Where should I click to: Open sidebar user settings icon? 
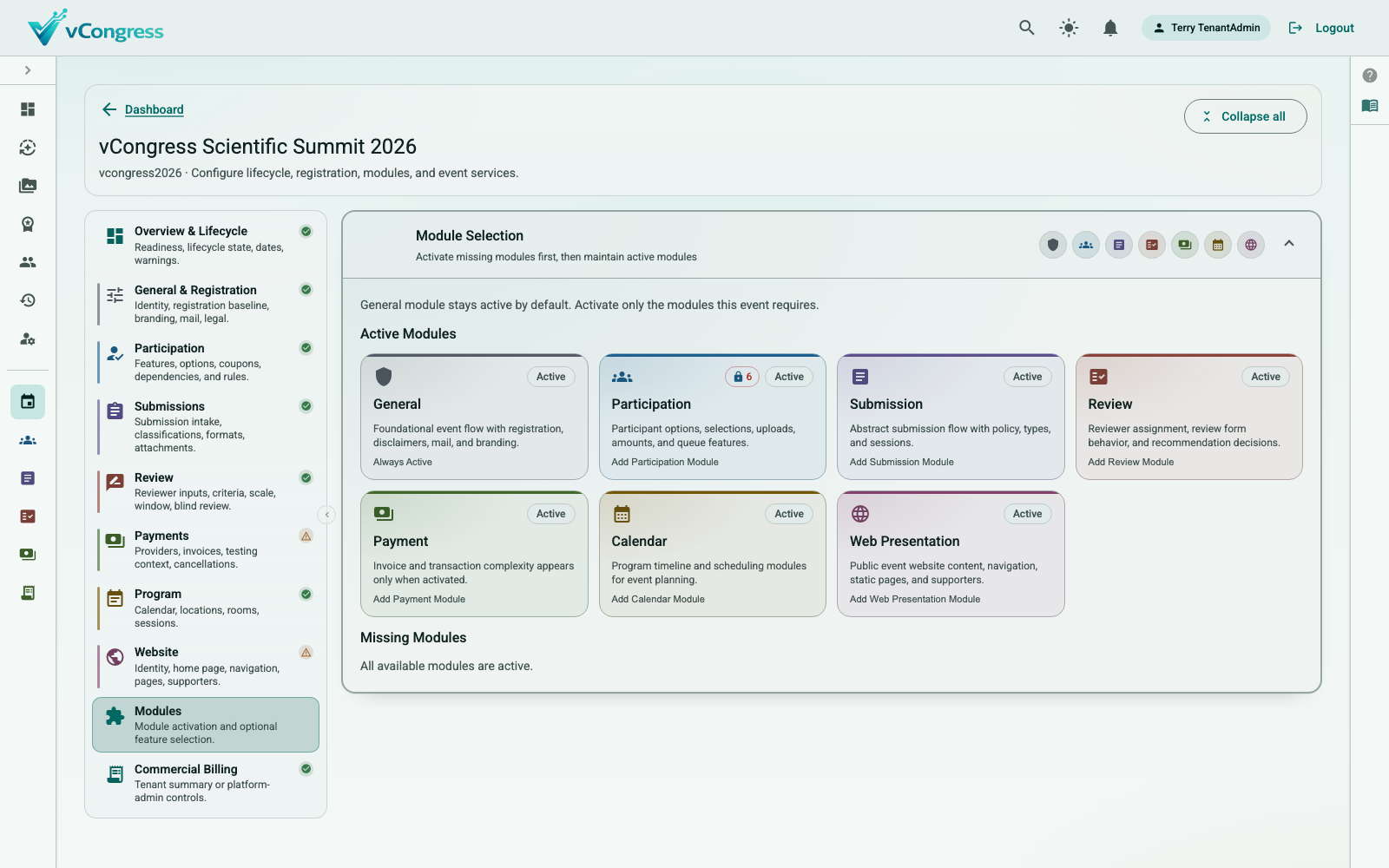pos(28,339)
